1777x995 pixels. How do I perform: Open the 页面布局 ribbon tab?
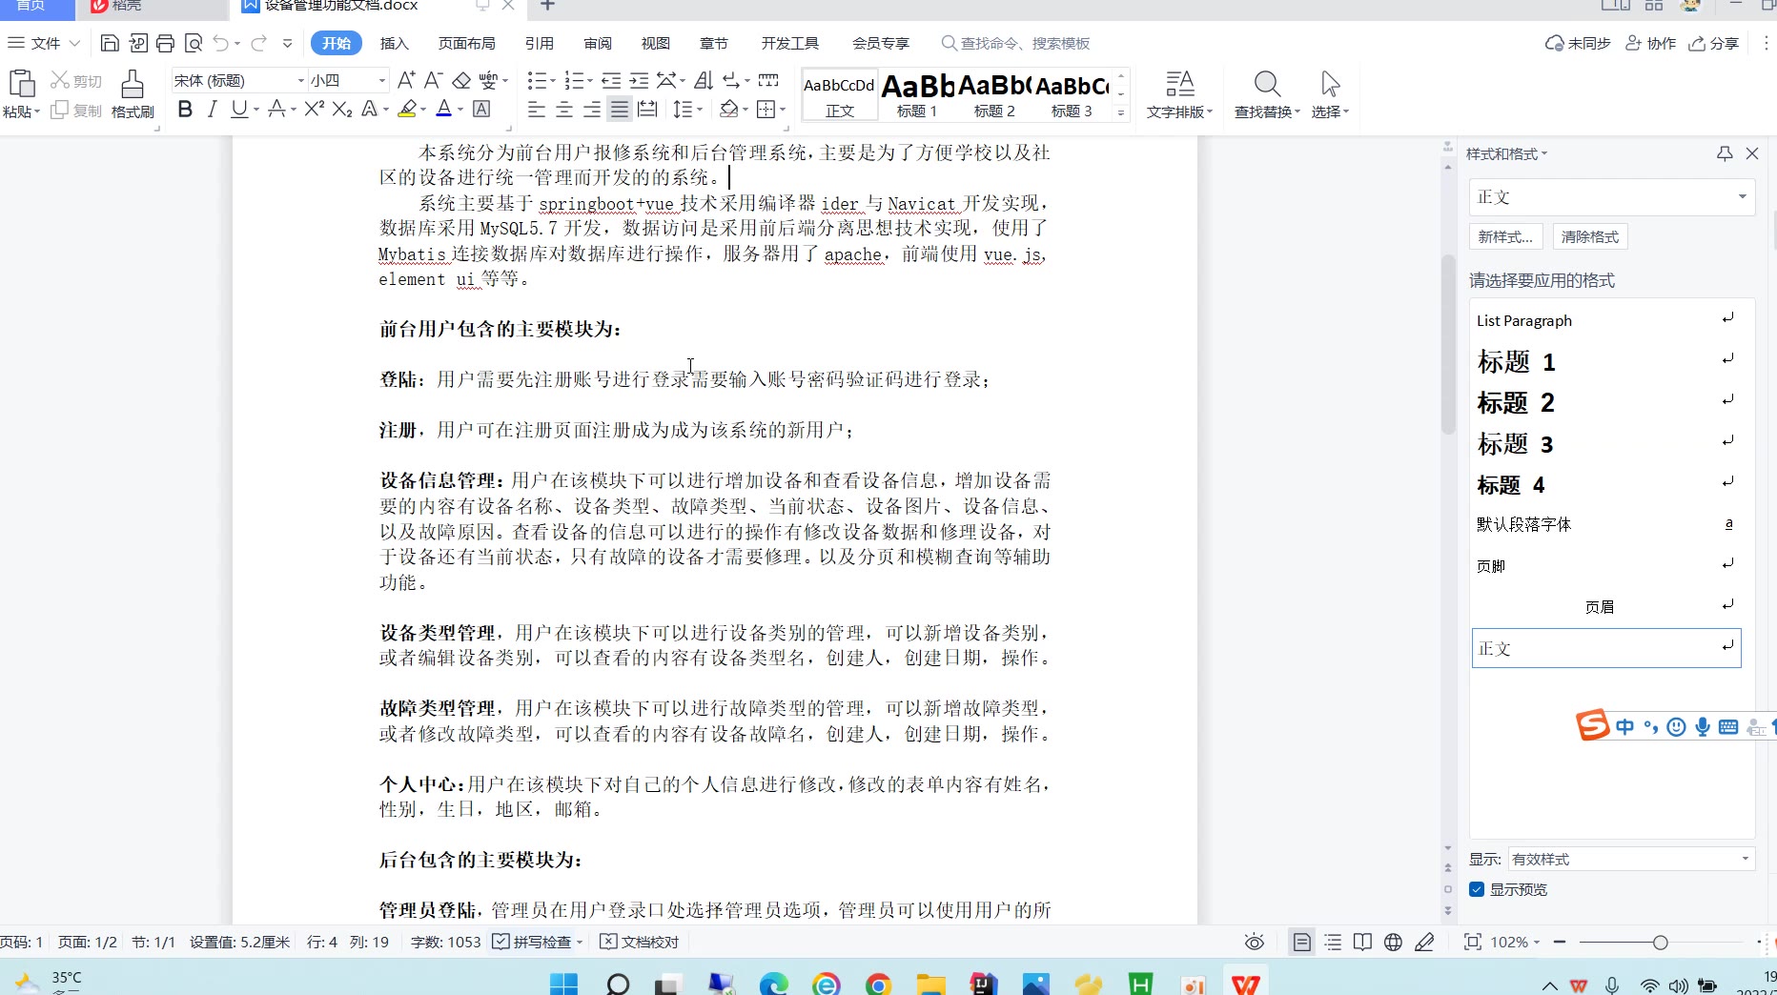coord(466,43)
